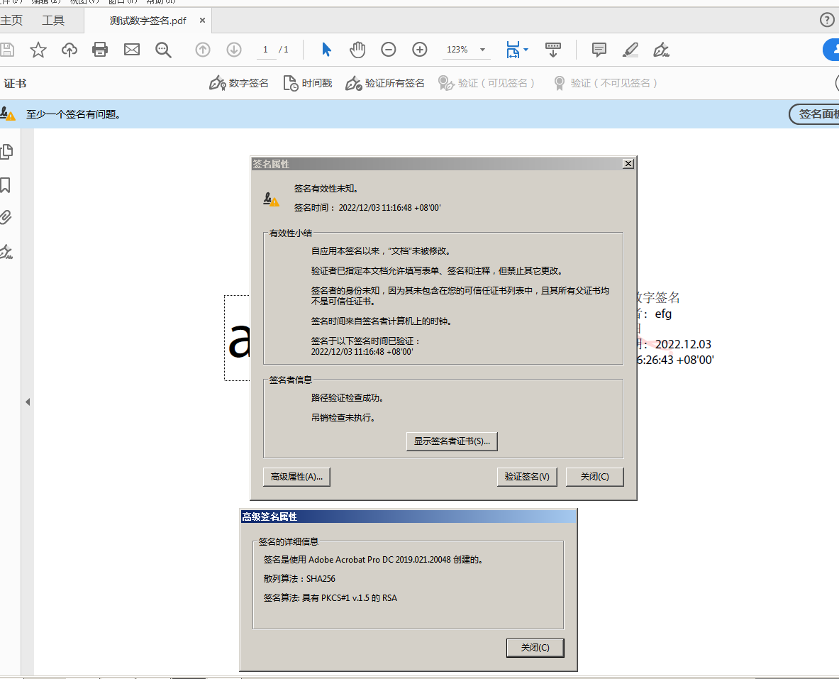The height and width of the screenshot is (679, 839).
Task: Open attachments paperclip panel
Action: [x=6, y=217]
